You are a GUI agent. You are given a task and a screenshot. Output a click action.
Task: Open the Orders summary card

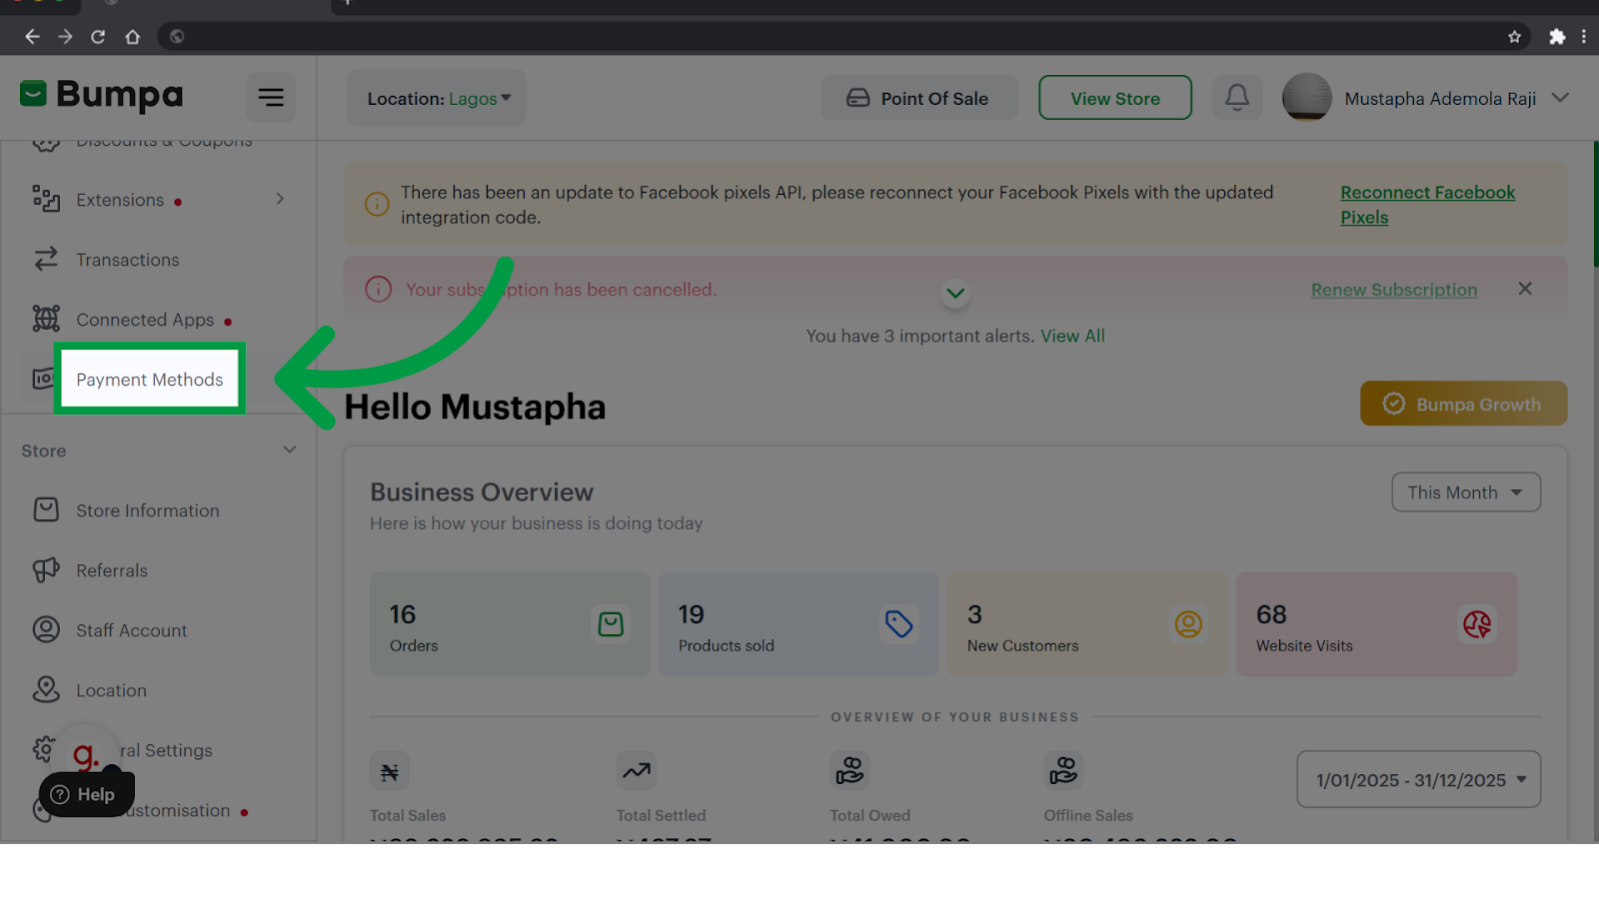coord(510,624)
